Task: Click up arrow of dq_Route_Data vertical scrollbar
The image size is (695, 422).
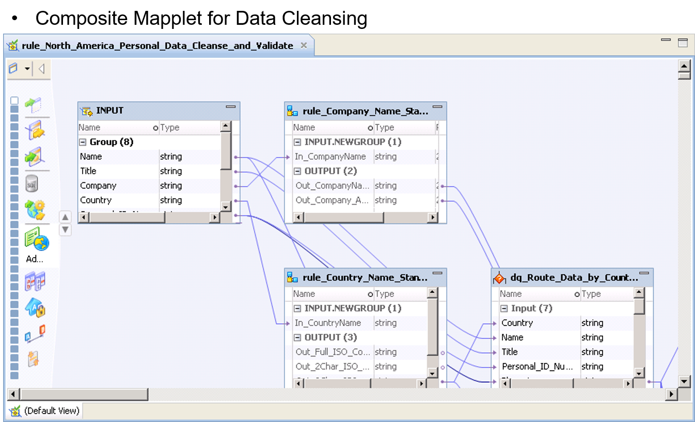Action: (639, 293)
